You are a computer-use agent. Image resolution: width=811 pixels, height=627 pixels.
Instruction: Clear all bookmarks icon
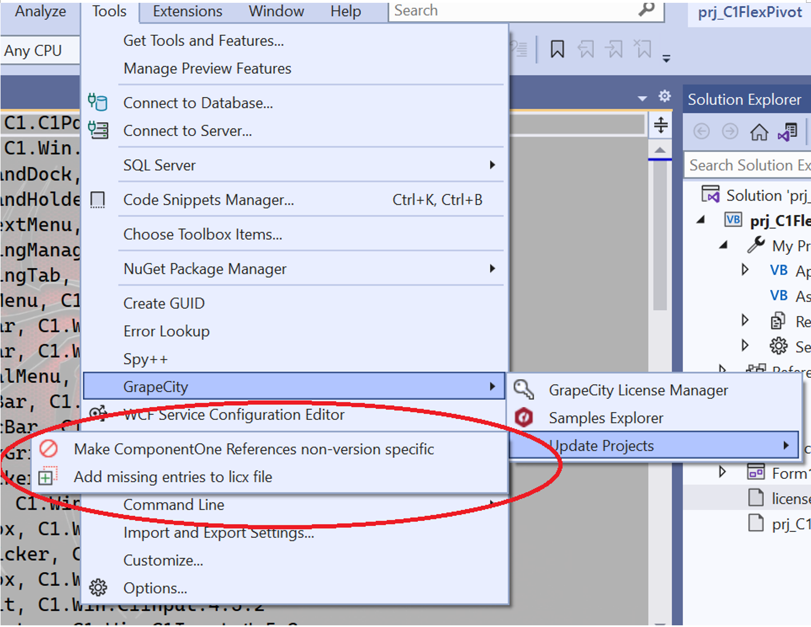click(x=643, y=49)
